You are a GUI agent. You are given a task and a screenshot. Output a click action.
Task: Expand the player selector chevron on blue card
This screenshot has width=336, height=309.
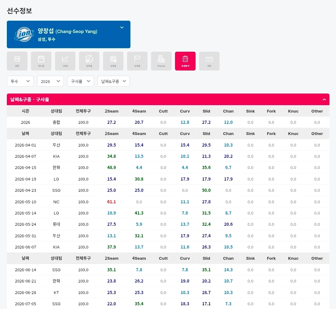pos(122,27)
